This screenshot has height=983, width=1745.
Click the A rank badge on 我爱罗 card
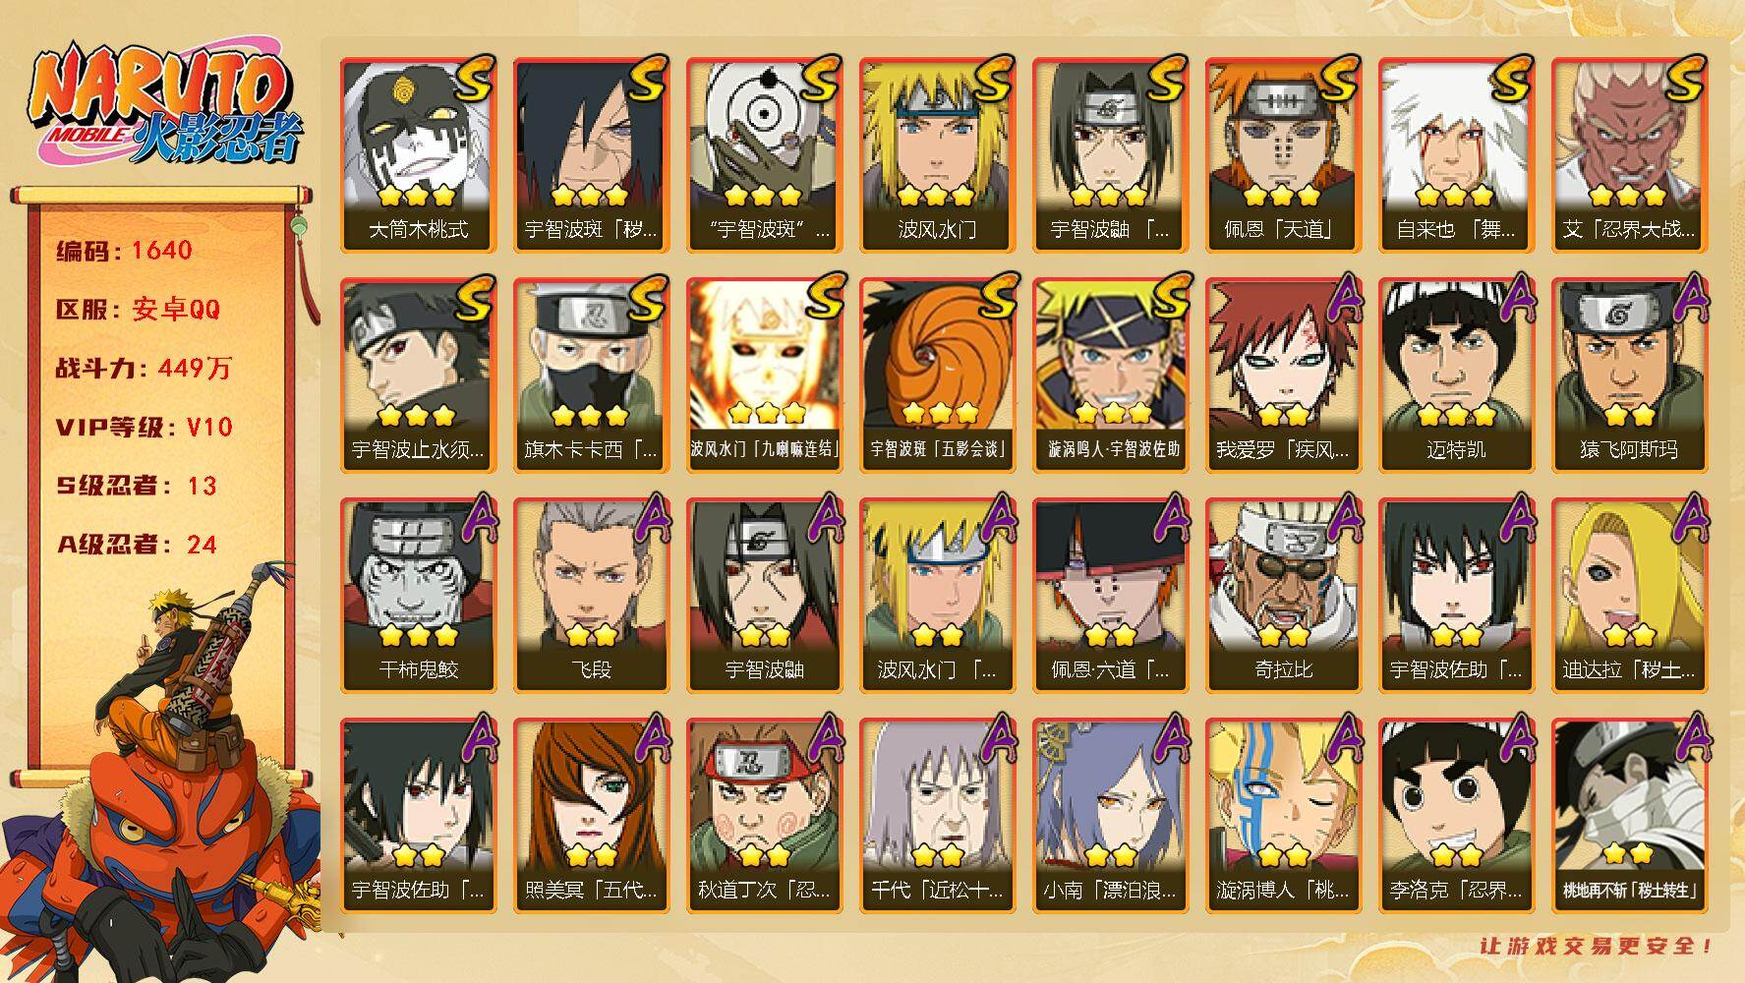click(x=1340, y=296)
